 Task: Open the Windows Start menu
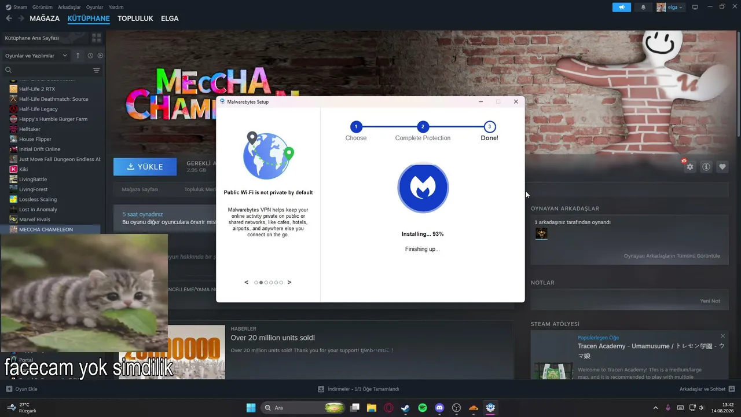coord(251,408)
